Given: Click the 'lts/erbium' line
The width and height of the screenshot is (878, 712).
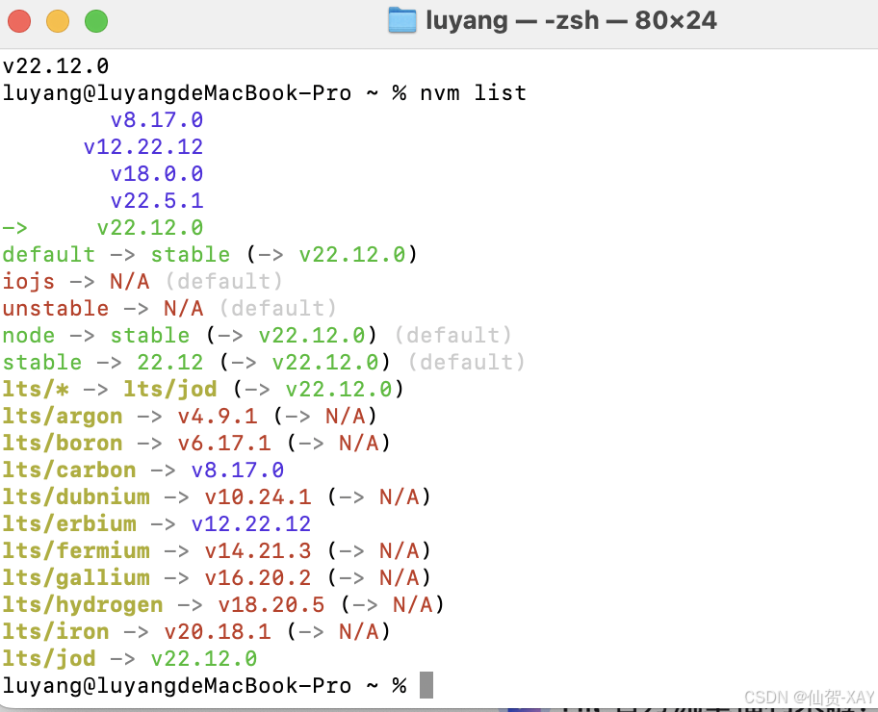Looking at the screenshot, I should (x=157, y=523).
